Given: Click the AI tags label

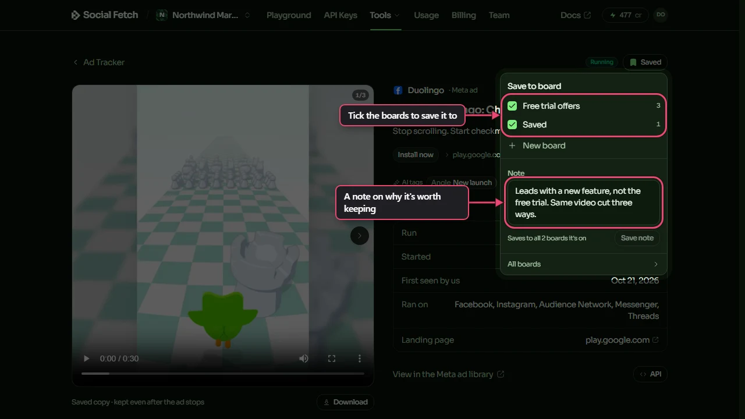Looking at the screenshot, I should 409,183.
